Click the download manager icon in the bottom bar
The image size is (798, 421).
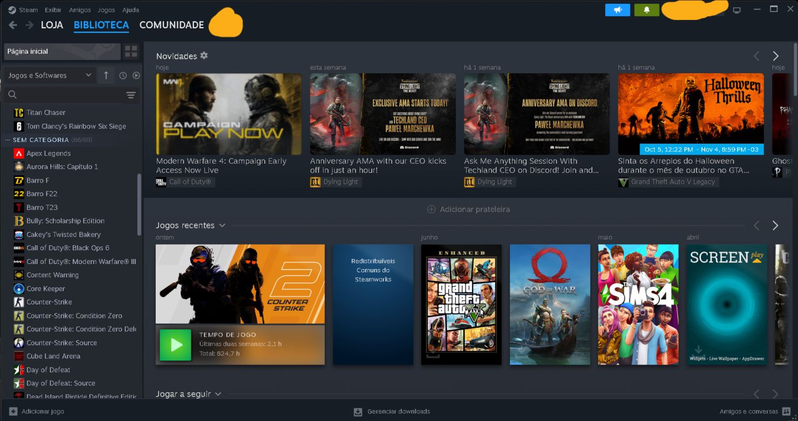[x=358, y=412]
